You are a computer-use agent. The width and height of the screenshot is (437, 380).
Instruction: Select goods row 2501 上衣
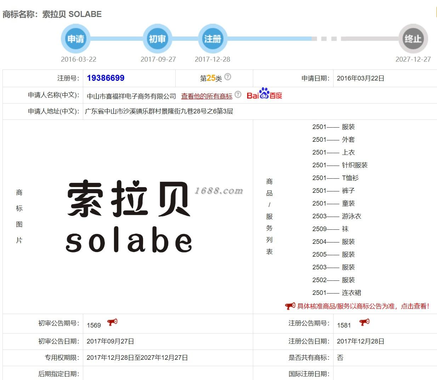coord(333,152)
